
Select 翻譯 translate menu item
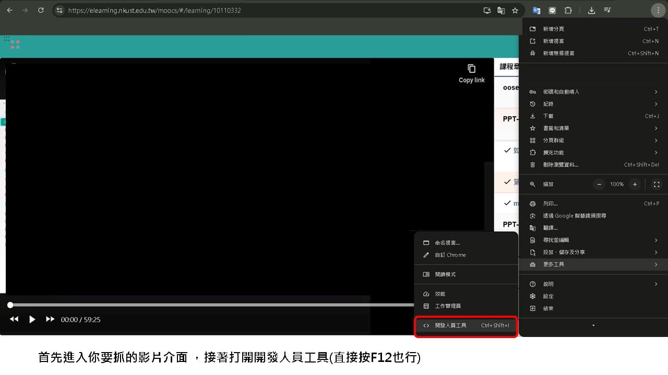(594, 228)
